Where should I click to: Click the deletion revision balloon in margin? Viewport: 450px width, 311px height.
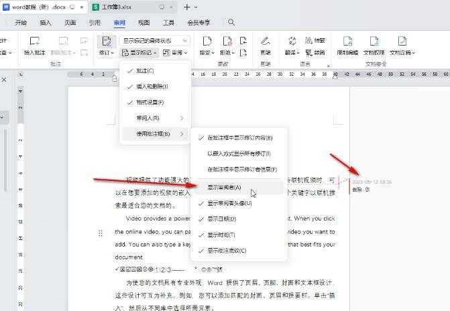point(371,186)
